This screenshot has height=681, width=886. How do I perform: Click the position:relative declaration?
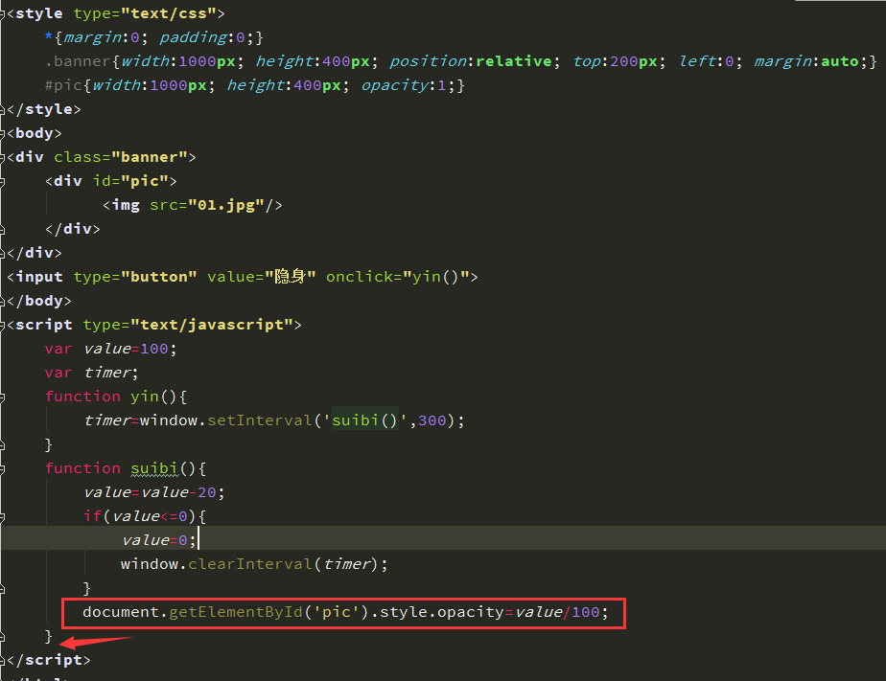(471, 61)
